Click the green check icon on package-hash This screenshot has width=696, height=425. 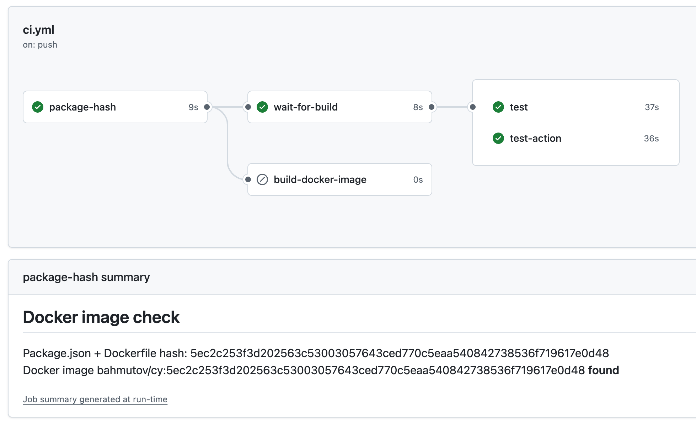pos(38,107)
